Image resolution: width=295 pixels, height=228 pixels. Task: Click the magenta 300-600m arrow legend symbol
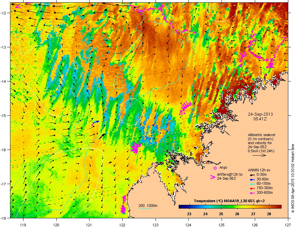[253, 193]
